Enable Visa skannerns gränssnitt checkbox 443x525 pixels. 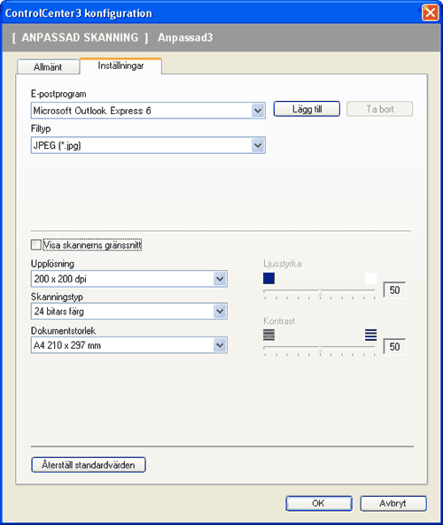tap(35, 244)
